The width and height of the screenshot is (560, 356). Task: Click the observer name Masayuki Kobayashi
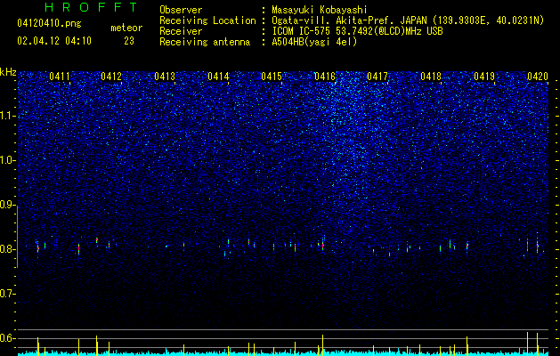click(x=320, y=10)
